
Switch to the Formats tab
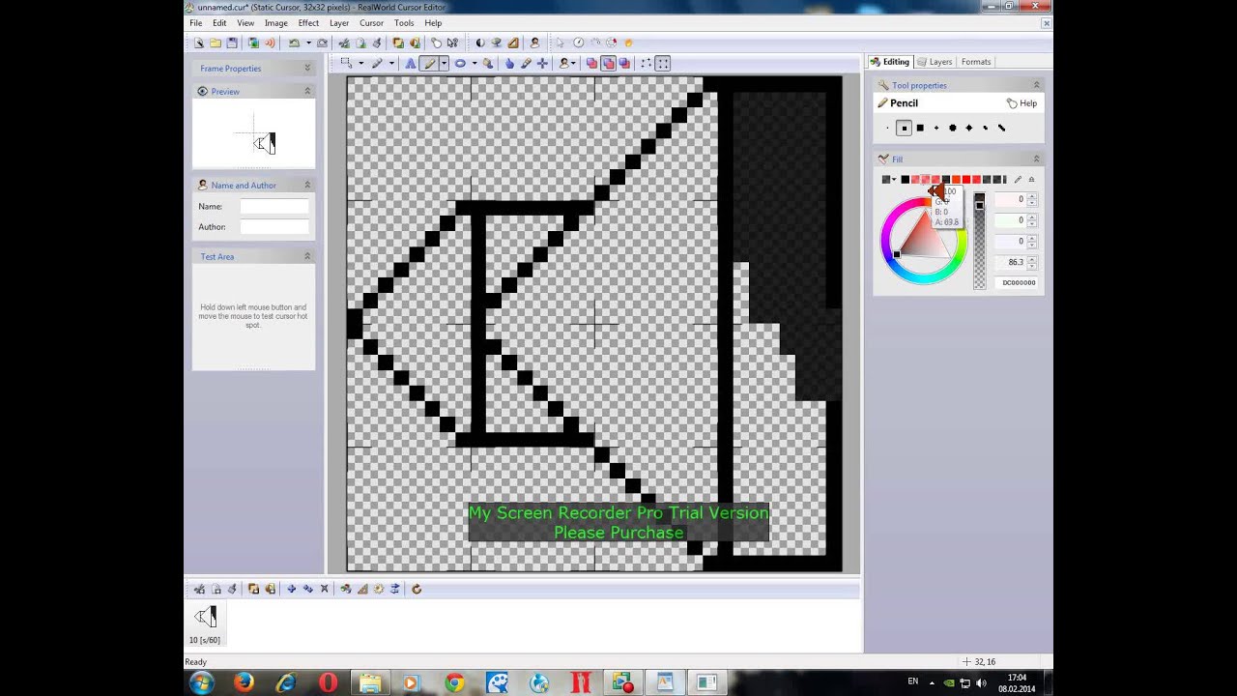(x=976, y=62)
